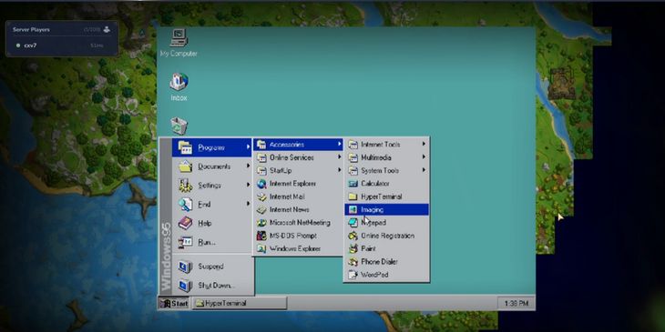
Task: Expand the StartUp submenu arrow
Action: (x=339, y=170)
